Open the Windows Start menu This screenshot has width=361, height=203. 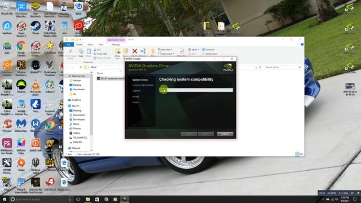pos(4,199)
